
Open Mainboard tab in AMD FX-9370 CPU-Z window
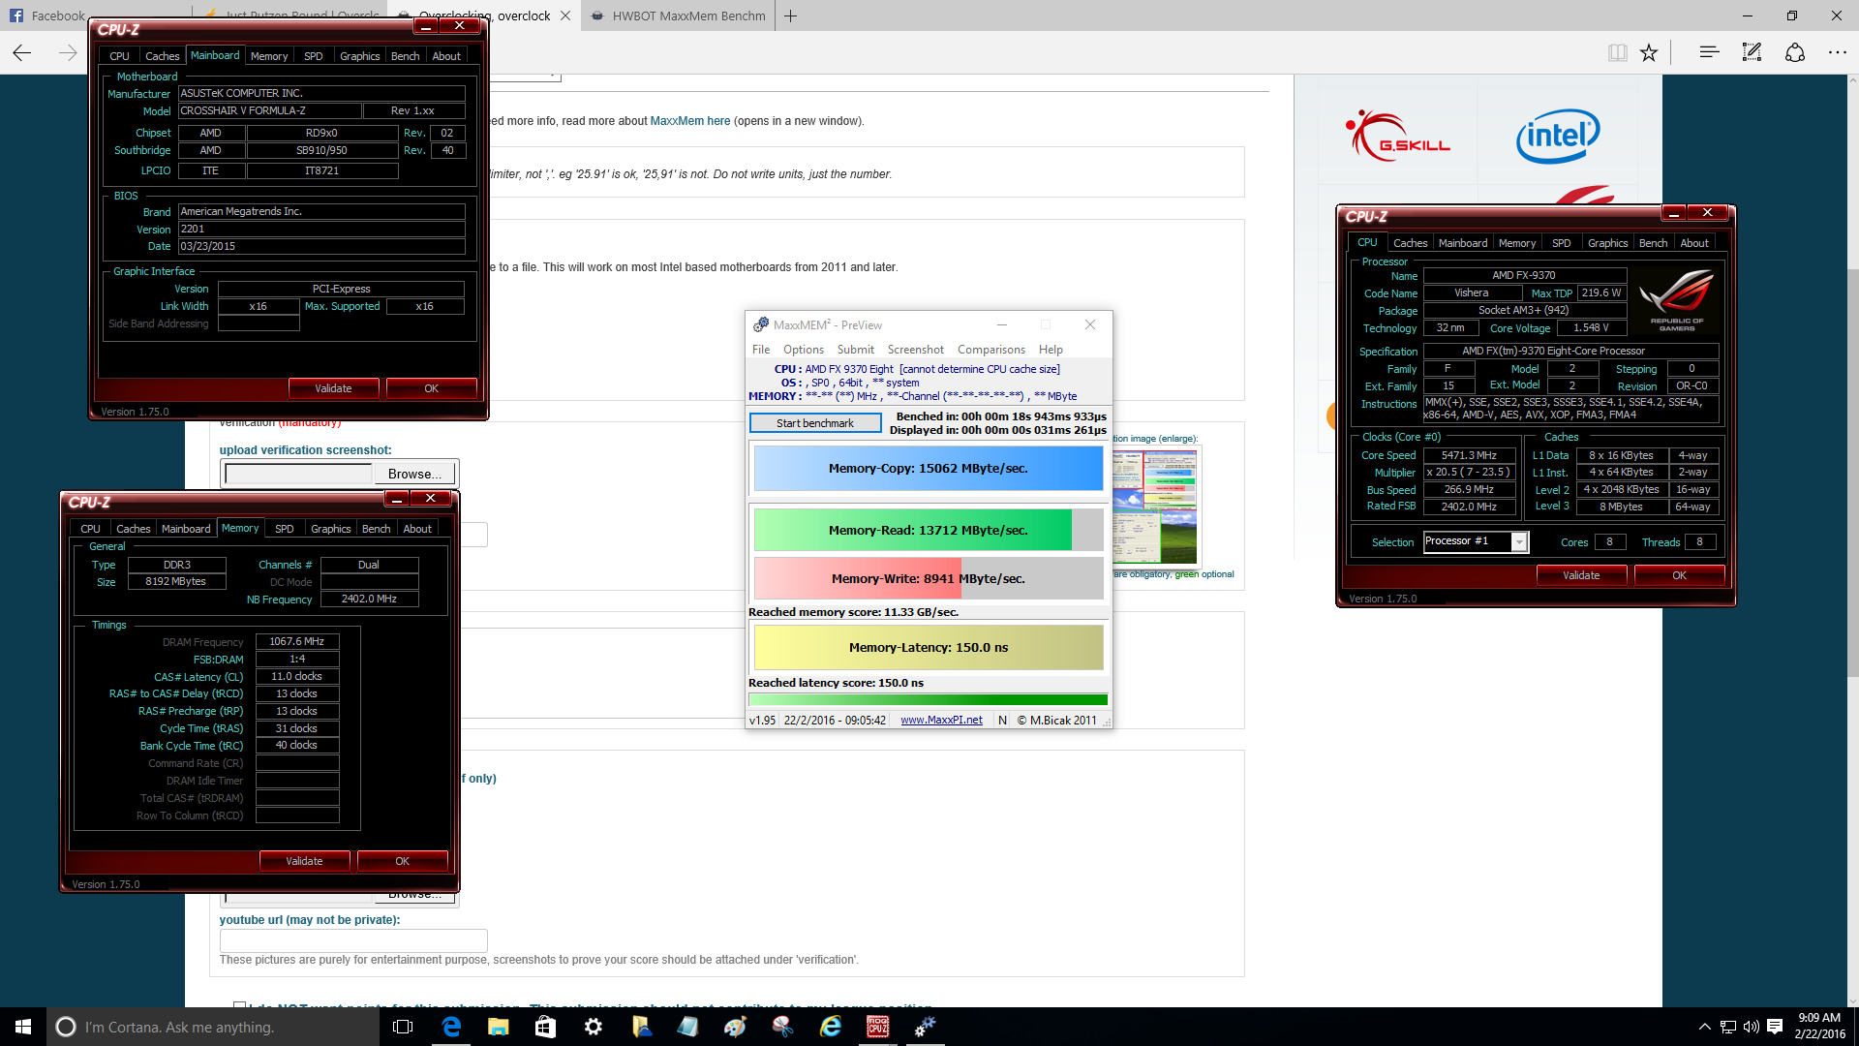tap(1463, 243)
